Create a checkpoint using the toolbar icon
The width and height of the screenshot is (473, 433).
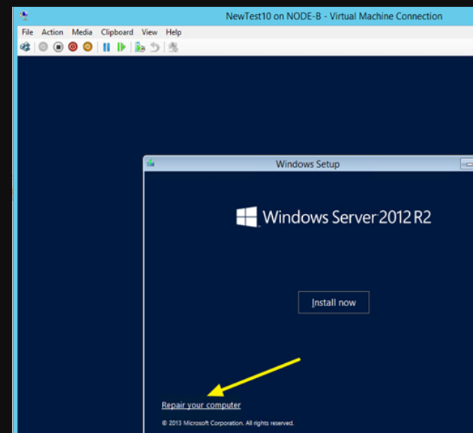[139, 47]
